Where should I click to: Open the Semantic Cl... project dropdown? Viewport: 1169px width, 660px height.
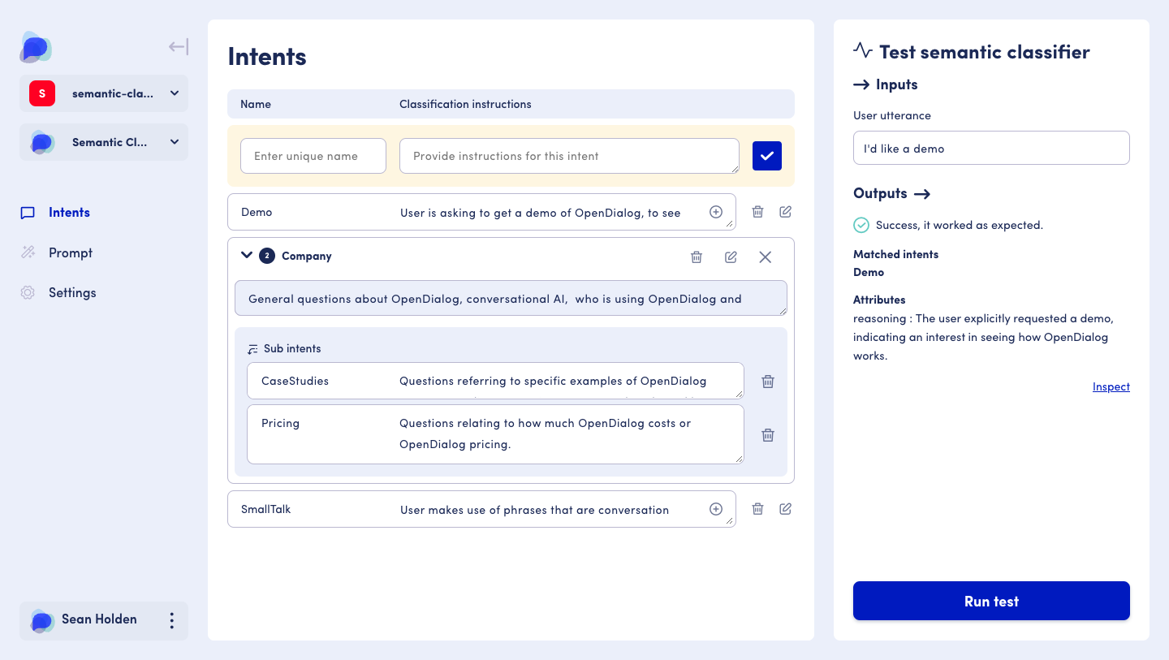[x=174, y=142]
